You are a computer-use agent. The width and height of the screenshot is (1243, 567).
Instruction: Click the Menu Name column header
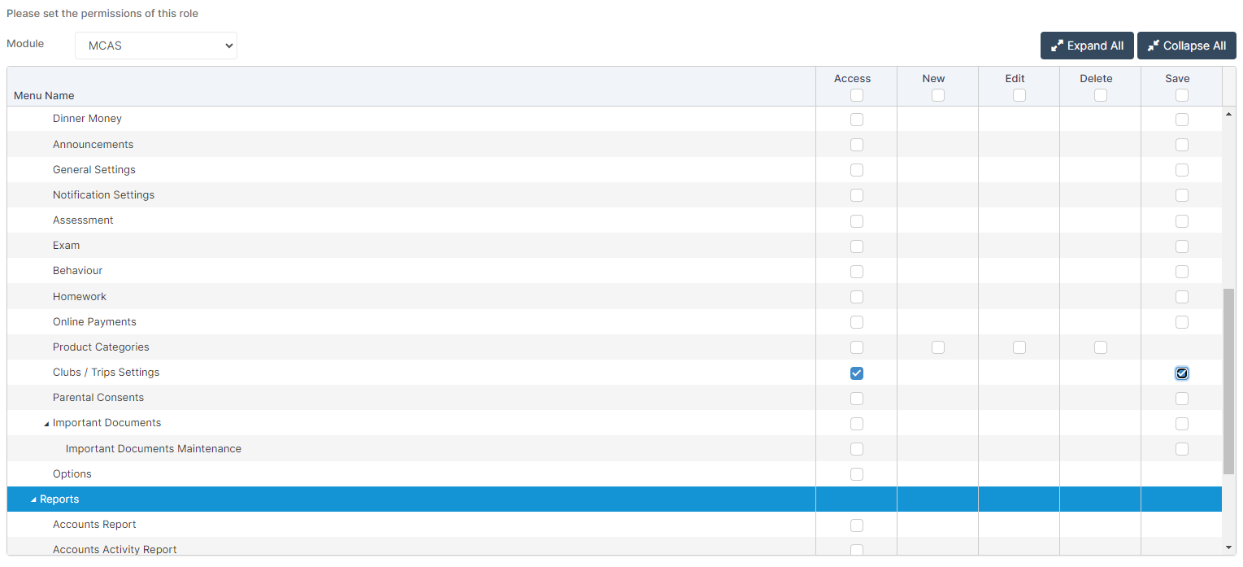pos(44,96)
